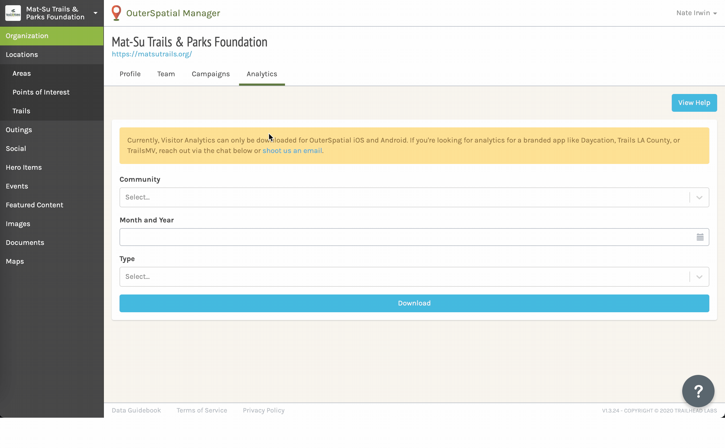Go to Points of Interest in sidebar
This screenshot has height=448, width=725.
tap(41, 92)
